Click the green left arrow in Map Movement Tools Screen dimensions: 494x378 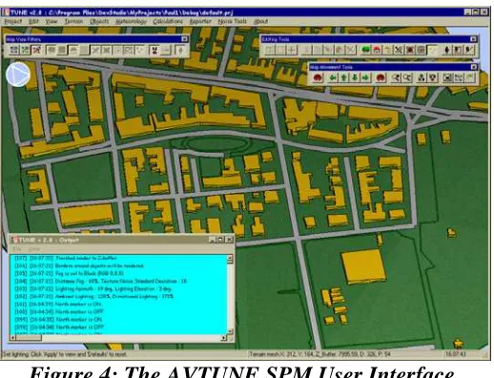pos(333,77)
